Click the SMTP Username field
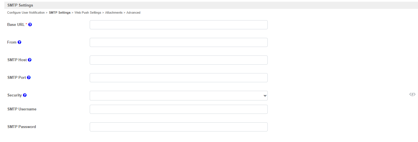The width and height of the screenshot is (418, 142). point(179,109)
